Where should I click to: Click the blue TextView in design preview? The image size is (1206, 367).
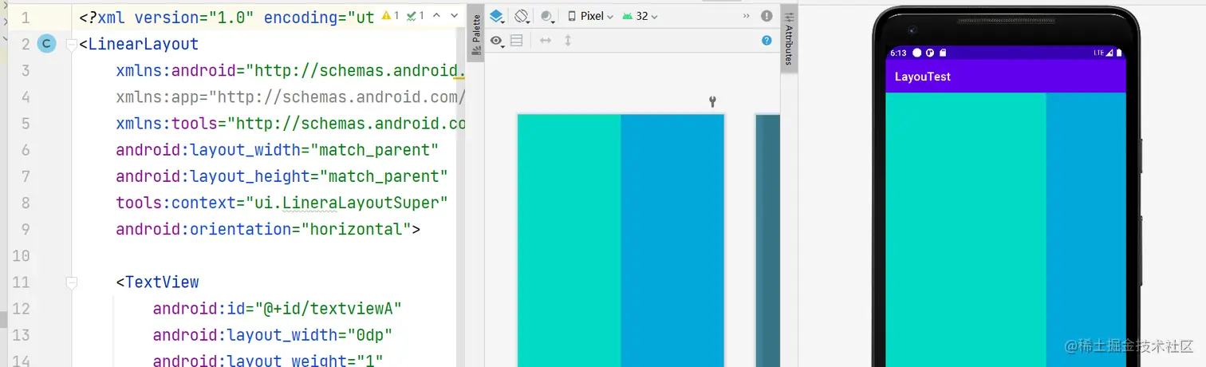click(672, 239)
